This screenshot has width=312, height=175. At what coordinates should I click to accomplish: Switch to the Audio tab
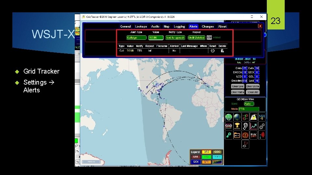pyautogui.click(x=155, y=26)
